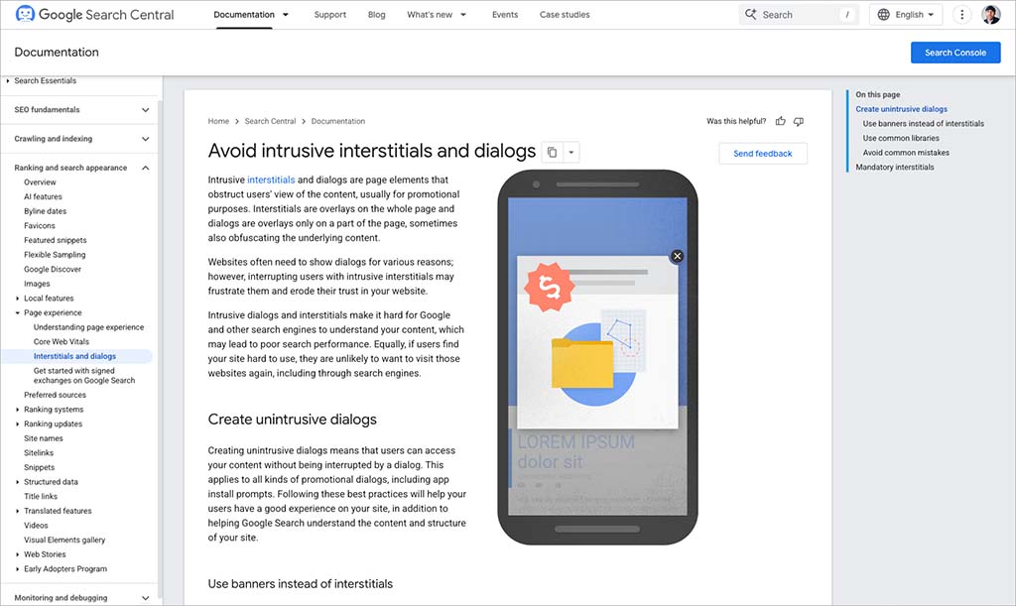Open Get started with signed exchanges item
Screen dimensions: 1016x606
pyautogui.click(x=84, y=376)
